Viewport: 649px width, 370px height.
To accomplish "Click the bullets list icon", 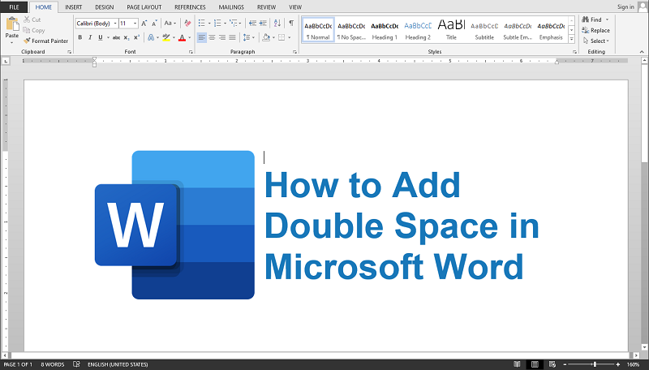I will pyautogui.click(x=201, y=24).
